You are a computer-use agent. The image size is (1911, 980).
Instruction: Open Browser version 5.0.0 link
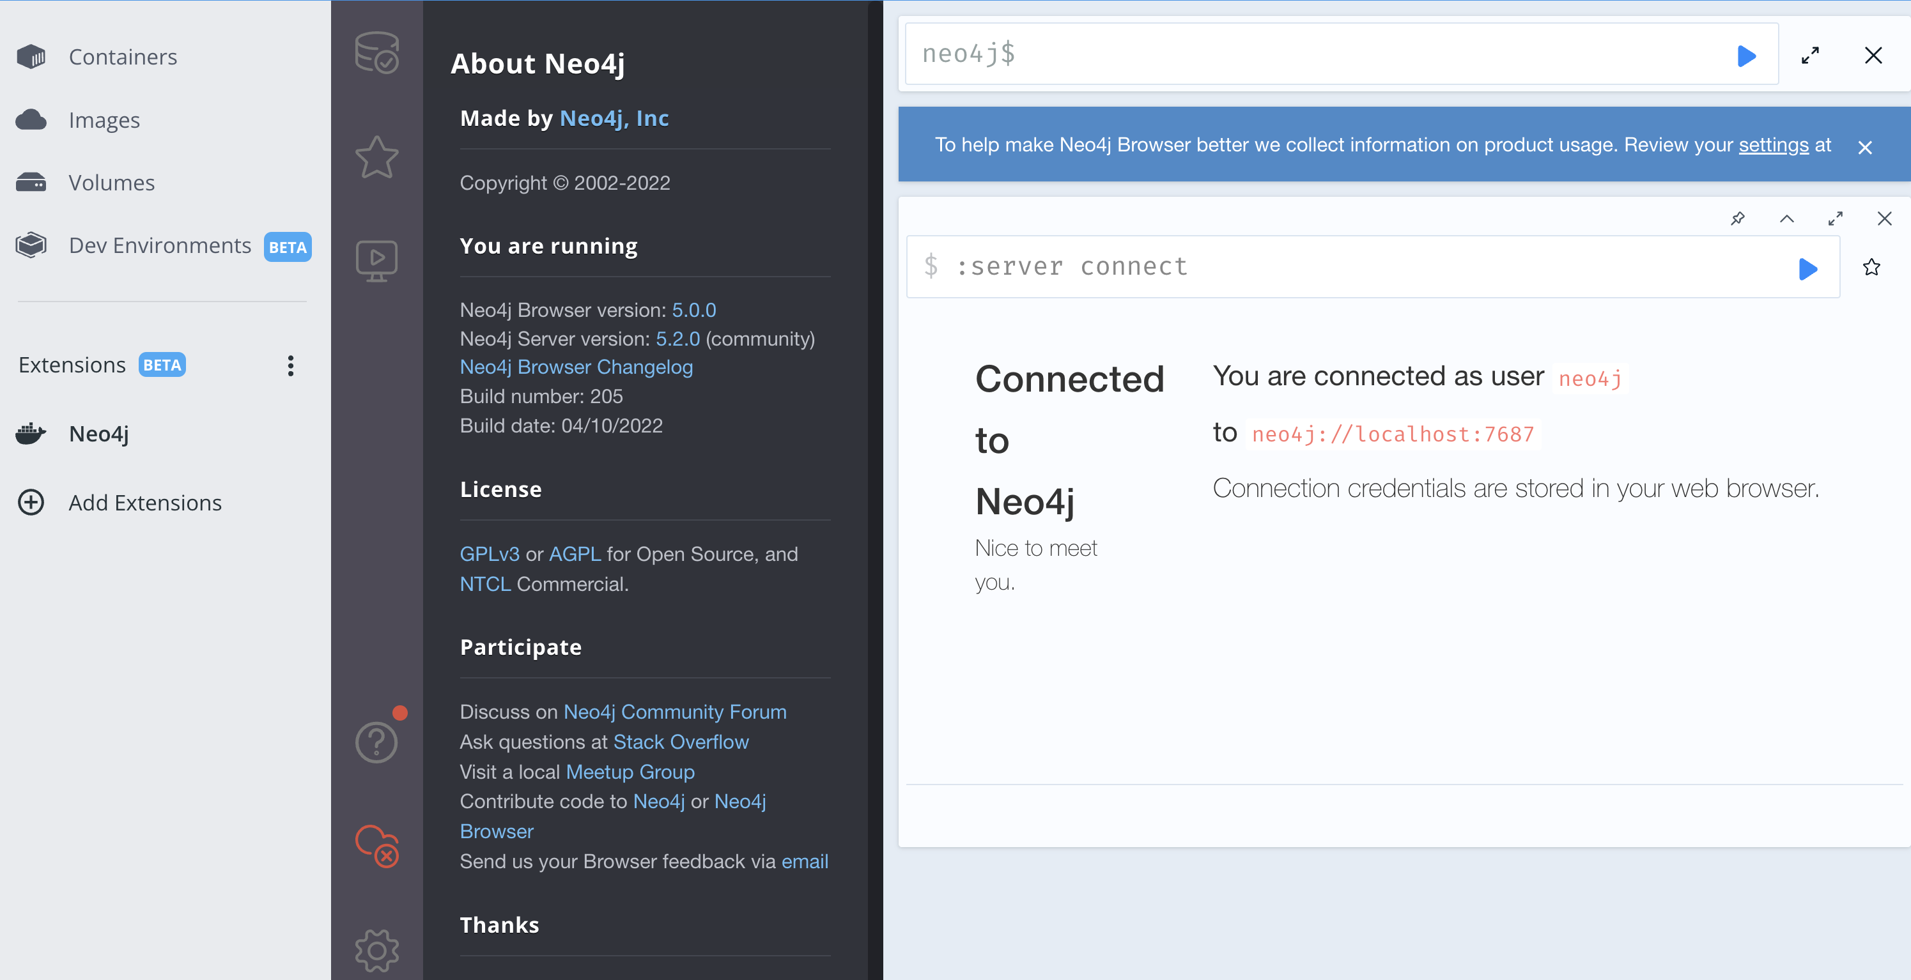[693, 310]
